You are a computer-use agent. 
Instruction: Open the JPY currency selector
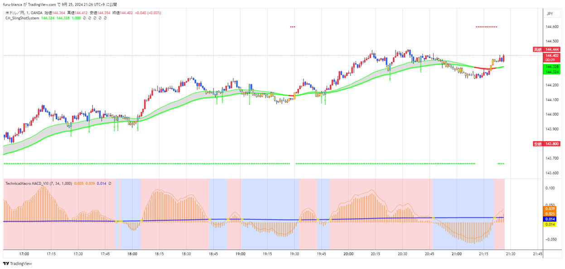(x=550, y=14)
